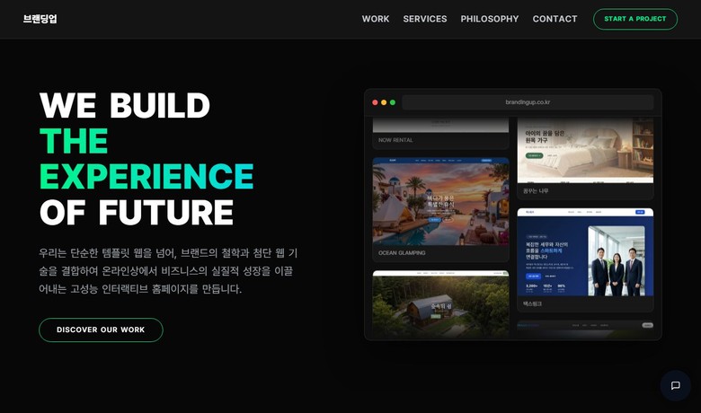Click DISCOVER OUR WORK button
The width and height of the screenshot is (701, 413).
coord(101,330)
